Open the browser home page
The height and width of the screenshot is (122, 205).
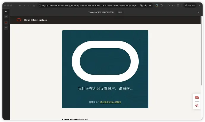(x=34, y=5)
